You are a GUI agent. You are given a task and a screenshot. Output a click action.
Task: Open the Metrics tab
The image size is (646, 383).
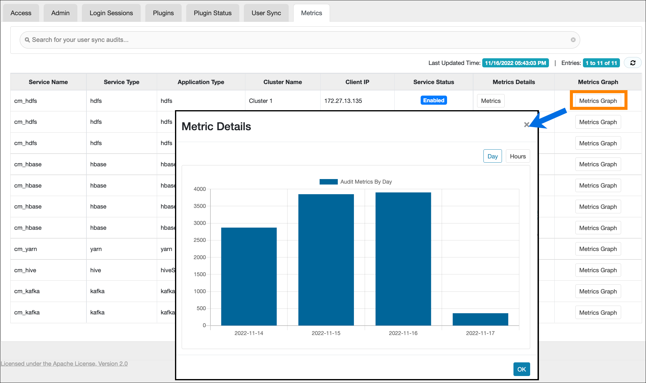[311, 13]
